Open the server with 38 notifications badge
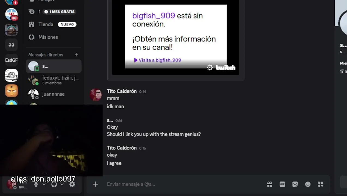The height and width of the screenshot is (196, 347). point(11,14)
